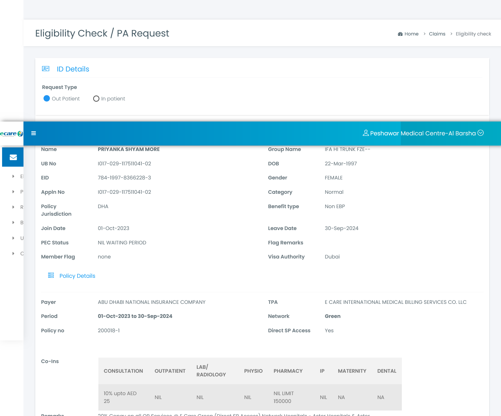
Task: Click the user profile icon in header
Action: [366, 133]
